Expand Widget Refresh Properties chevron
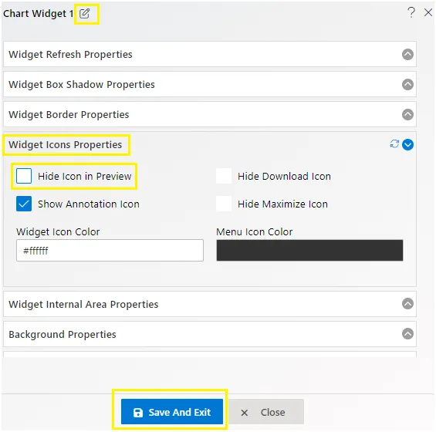Image resolution: width=436 pixels, height=432 pixels. (x=407, y=54)
